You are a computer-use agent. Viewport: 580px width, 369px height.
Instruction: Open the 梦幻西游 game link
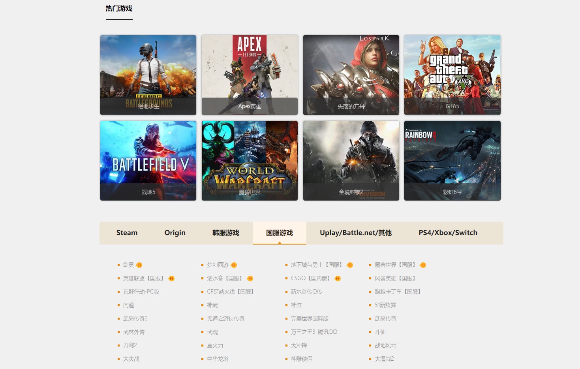(218, 265)
